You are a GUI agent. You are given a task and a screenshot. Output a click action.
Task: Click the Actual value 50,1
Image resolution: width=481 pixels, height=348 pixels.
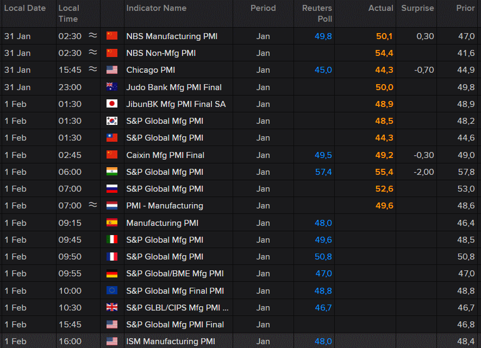coord(384,36)
